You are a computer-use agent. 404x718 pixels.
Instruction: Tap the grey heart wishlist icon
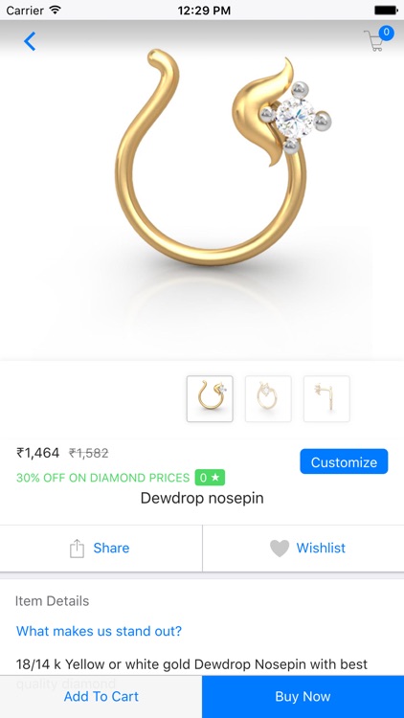(x=280, y=549)
